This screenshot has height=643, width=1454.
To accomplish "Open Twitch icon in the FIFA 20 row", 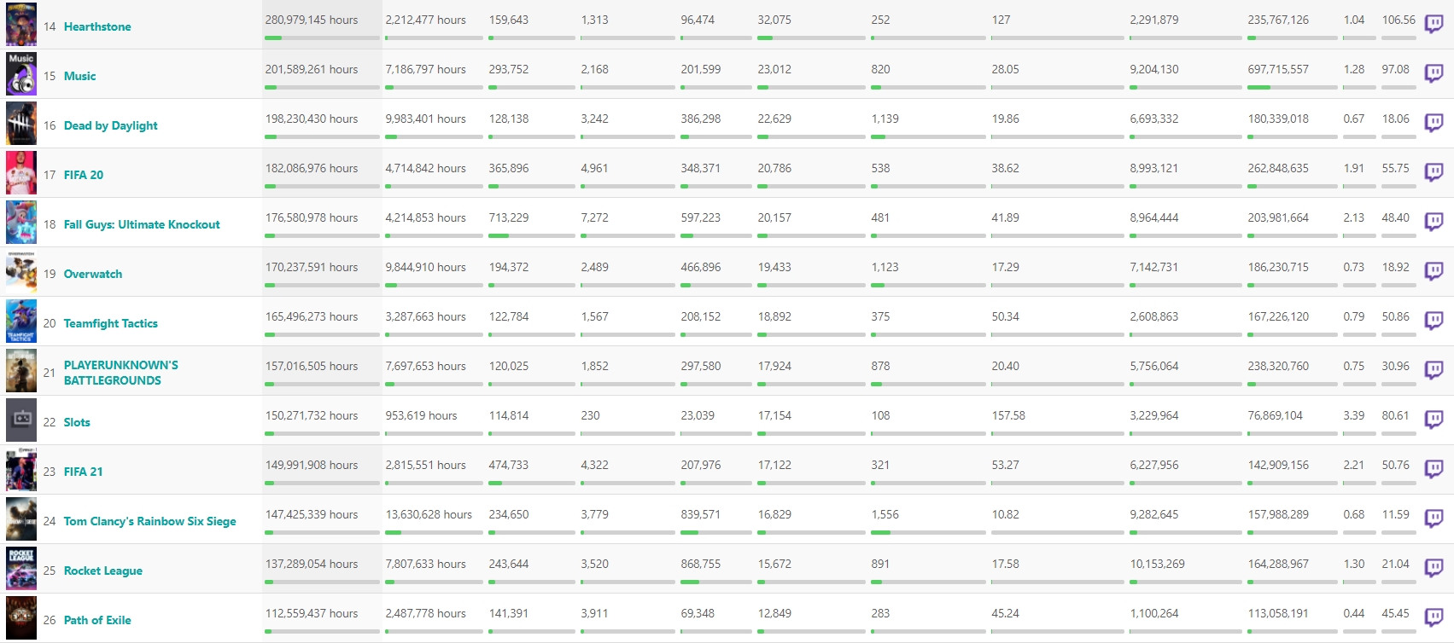I will coord(1434,173).
